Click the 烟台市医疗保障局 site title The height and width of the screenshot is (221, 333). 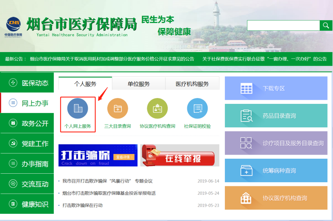[82, 24]
